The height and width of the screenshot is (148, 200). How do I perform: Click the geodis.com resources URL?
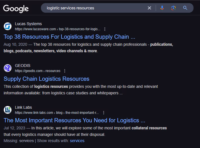(x=38, y=71)
